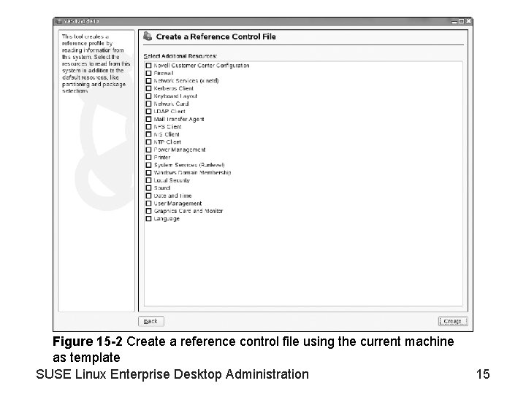The width and height of the screenshot is (526, 394).
Task: Click the Create a Reference Control File header icon
Action: 148,36
